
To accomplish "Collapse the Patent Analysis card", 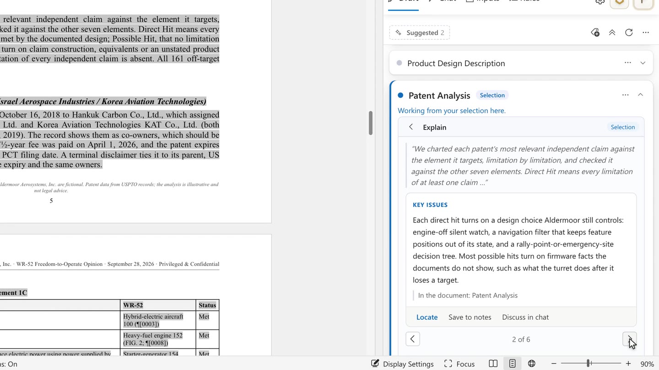I will tap(640, 95).
